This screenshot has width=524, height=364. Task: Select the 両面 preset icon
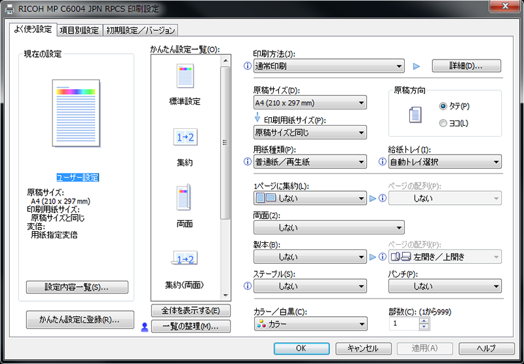point(185,197)
